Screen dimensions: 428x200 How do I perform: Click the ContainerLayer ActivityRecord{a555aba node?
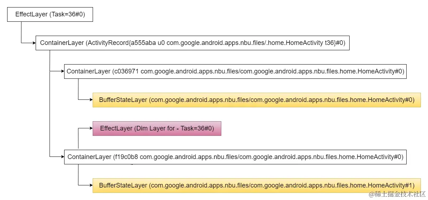(x=192, y=43)
